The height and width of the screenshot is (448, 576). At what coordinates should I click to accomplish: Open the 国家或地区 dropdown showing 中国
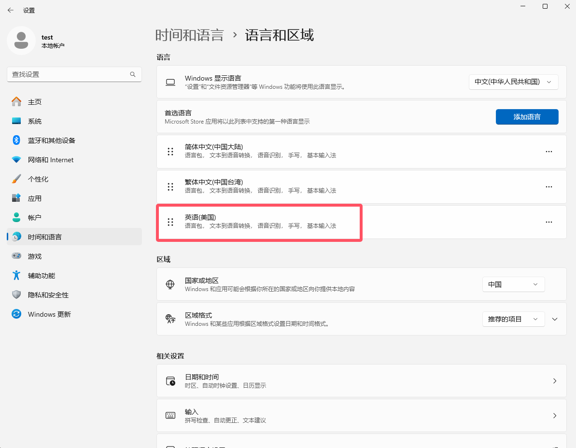point(513,284)
